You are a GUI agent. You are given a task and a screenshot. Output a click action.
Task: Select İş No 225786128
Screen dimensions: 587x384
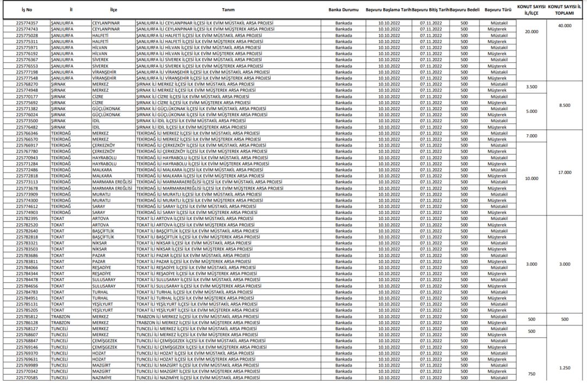pos(27,323)
